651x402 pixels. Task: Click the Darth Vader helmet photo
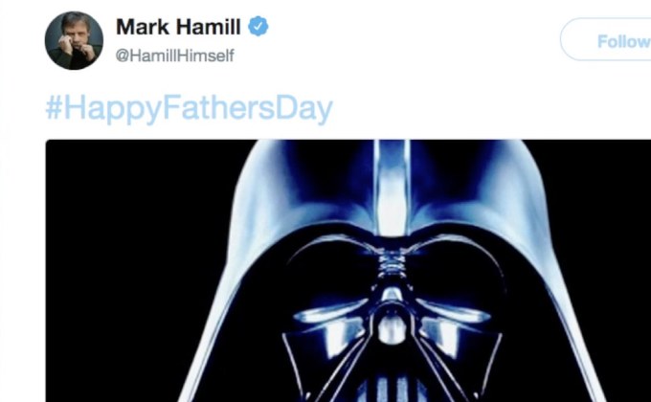[348, 271]
